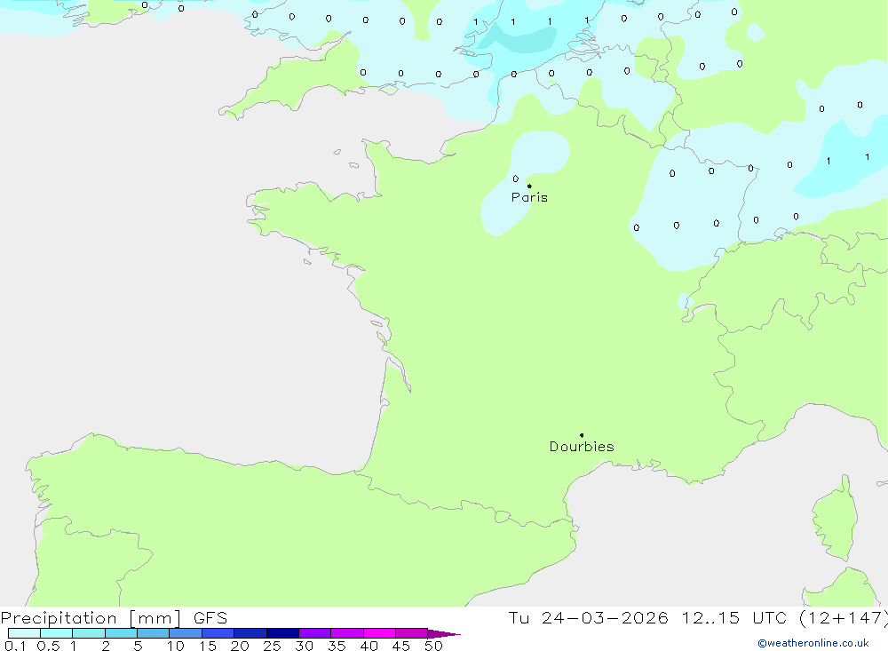The width and height of the screenshot is (888, 651).
Task: Click the Dourbies city marker dot
Action: pyautogui.click(x=582, y=435)
